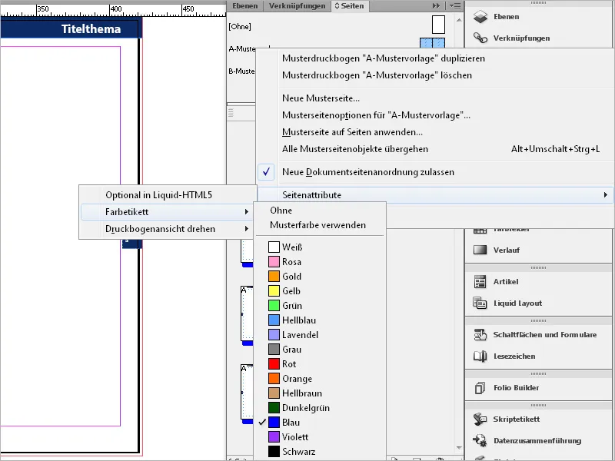This screenshot has width=615, height=461.
Task: Pick the Orange color label swatch
Action: point(274,379)
